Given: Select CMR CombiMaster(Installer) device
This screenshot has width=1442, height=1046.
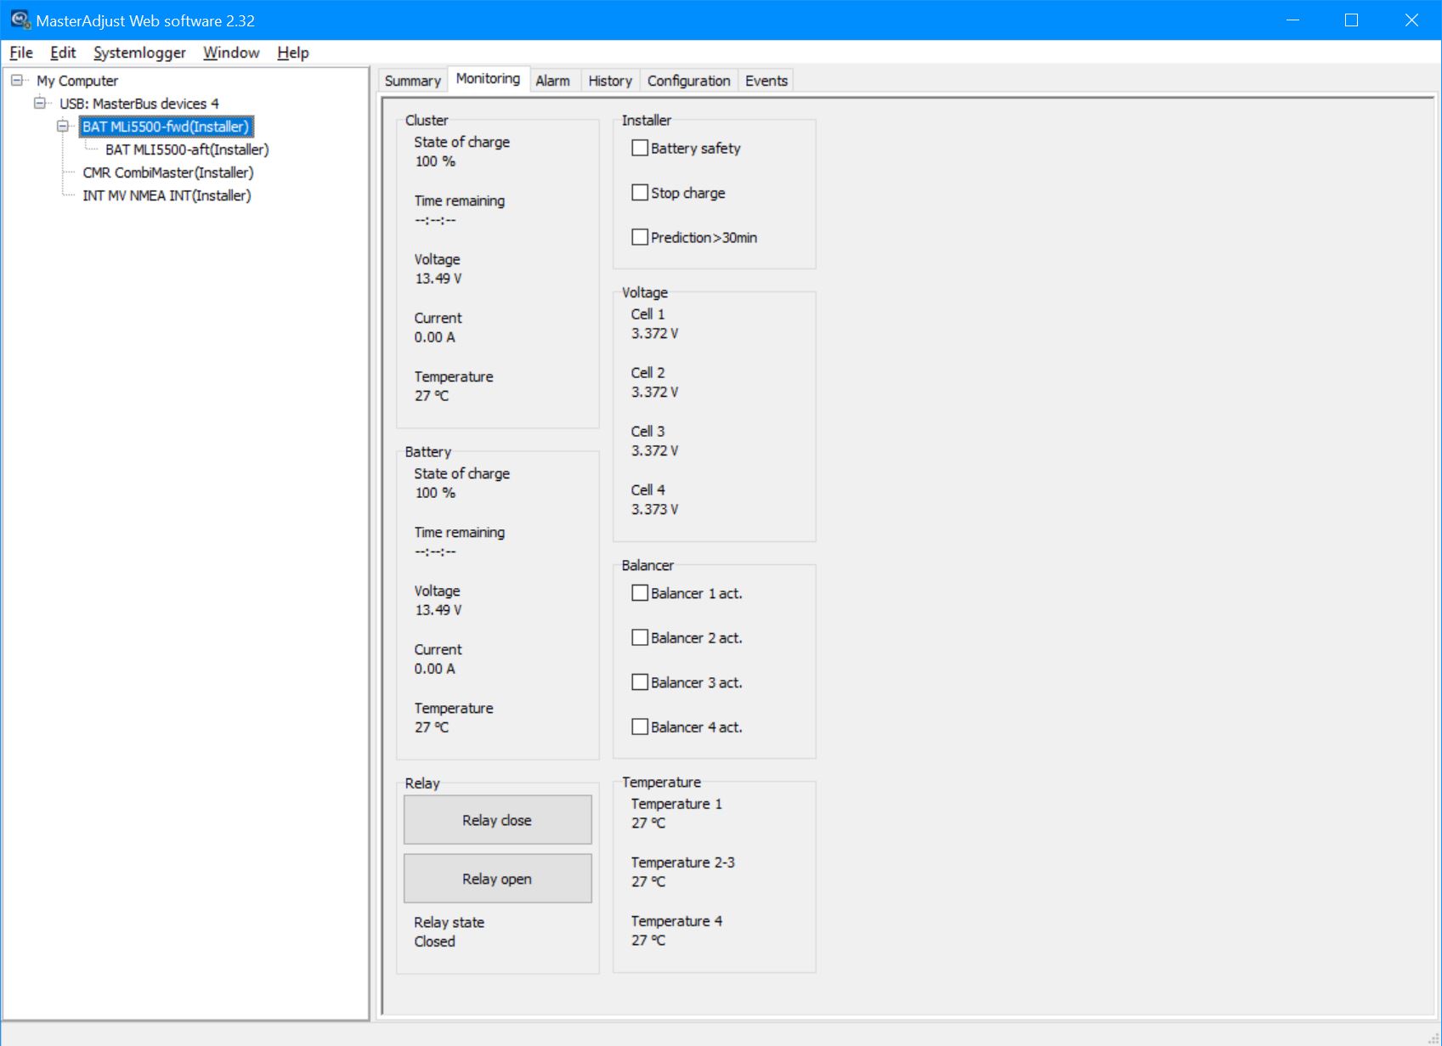Looking at the screenshot, I should pos(168,172).
